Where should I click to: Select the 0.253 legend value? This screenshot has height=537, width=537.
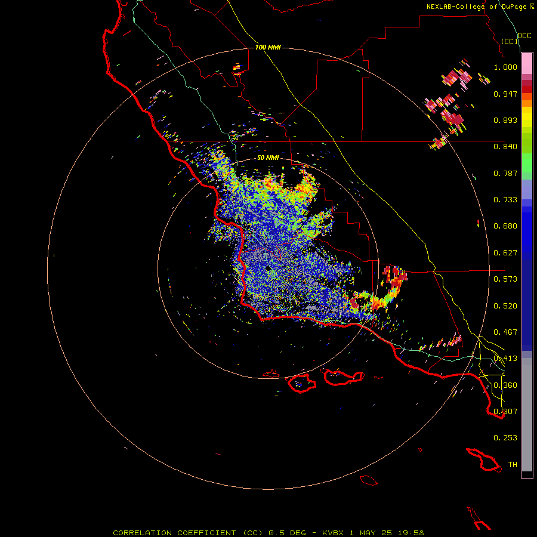(x=505, y=438)
